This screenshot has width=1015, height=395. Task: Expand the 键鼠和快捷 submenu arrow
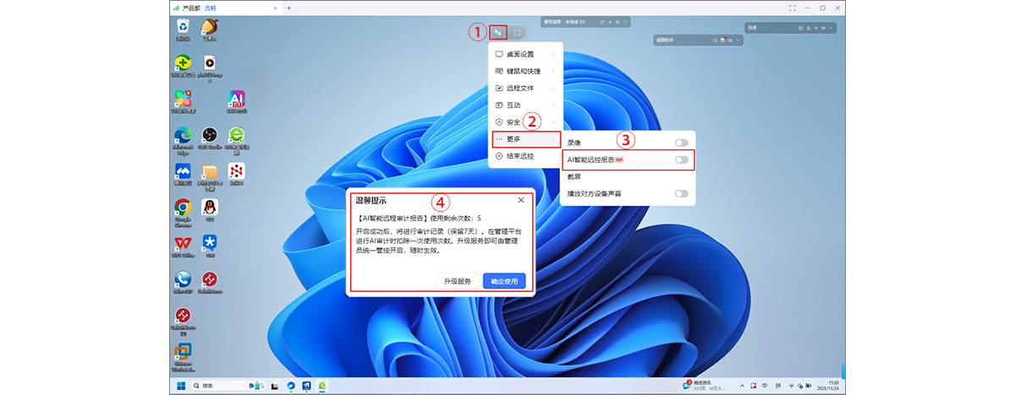click(x=553, y=71)
